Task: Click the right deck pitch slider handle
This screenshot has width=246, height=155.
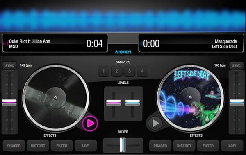Action: pos(237,102)
